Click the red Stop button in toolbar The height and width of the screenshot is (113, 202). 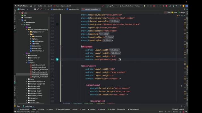pos(166,6)
